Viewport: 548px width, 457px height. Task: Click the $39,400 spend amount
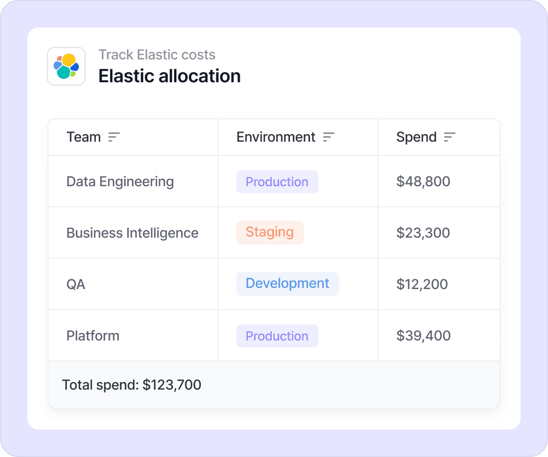pos(423,336)
